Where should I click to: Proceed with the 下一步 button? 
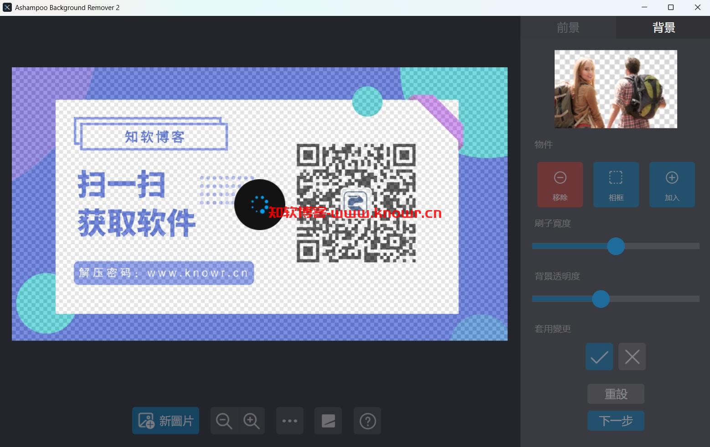click(x=616, y=421)
